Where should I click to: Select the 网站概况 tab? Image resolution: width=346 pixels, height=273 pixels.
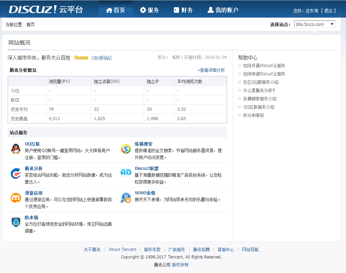[x=19, y=43]
